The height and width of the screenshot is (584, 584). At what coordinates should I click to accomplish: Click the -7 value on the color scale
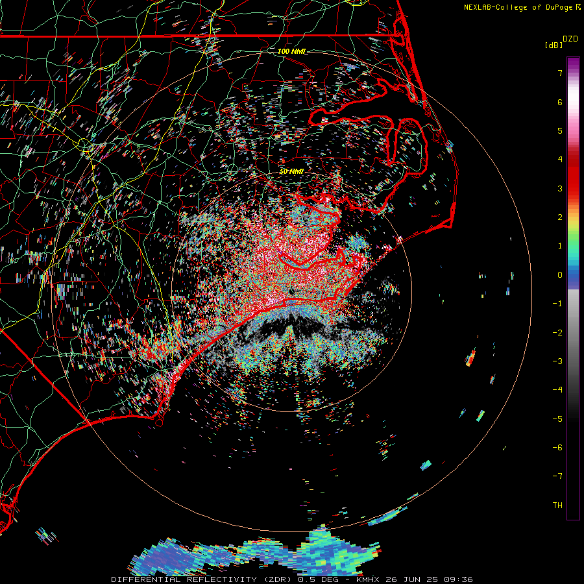click(557, 476)
